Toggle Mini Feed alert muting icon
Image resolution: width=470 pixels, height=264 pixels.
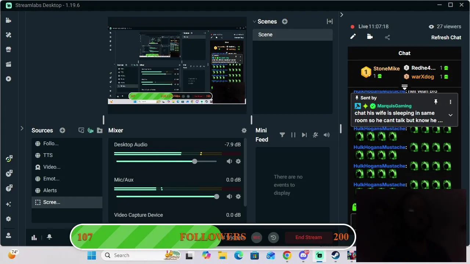click(315, 135)
